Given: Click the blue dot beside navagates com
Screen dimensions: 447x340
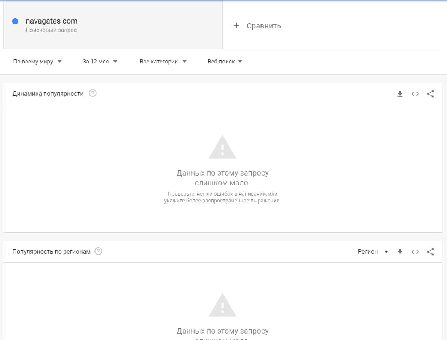Looking at the screenshot, I should pyautogui.click(x=15, y=21).
